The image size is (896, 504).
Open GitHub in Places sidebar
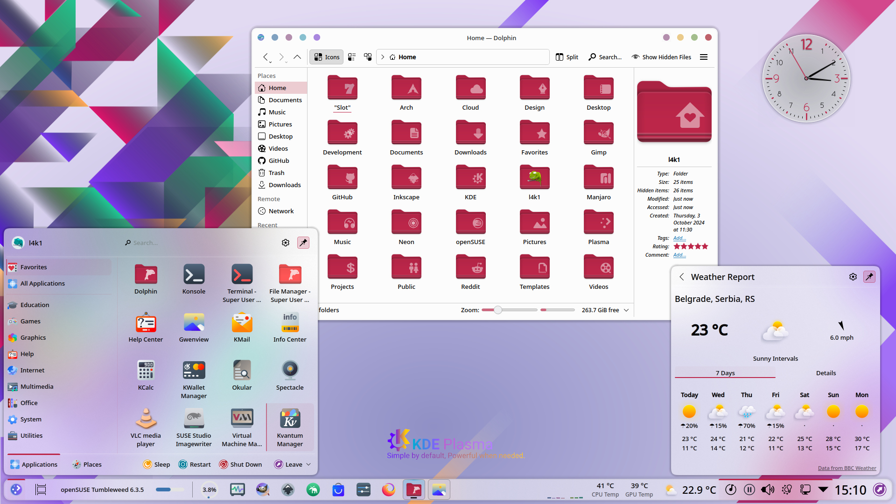tap(281, 161)
